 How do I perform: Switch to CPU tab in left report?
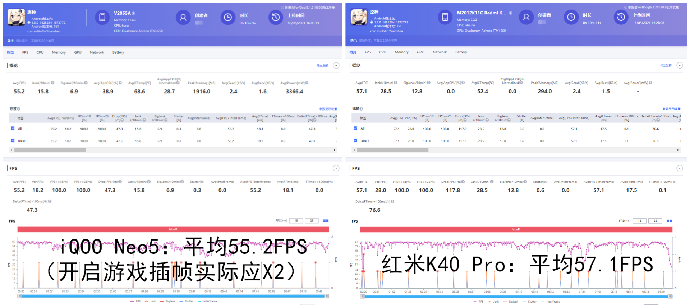point(40,52)
